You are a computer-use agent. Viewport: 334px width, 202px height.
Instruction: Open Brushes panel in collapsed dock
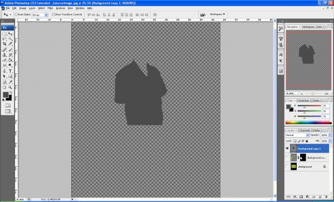tap(281, 39)
